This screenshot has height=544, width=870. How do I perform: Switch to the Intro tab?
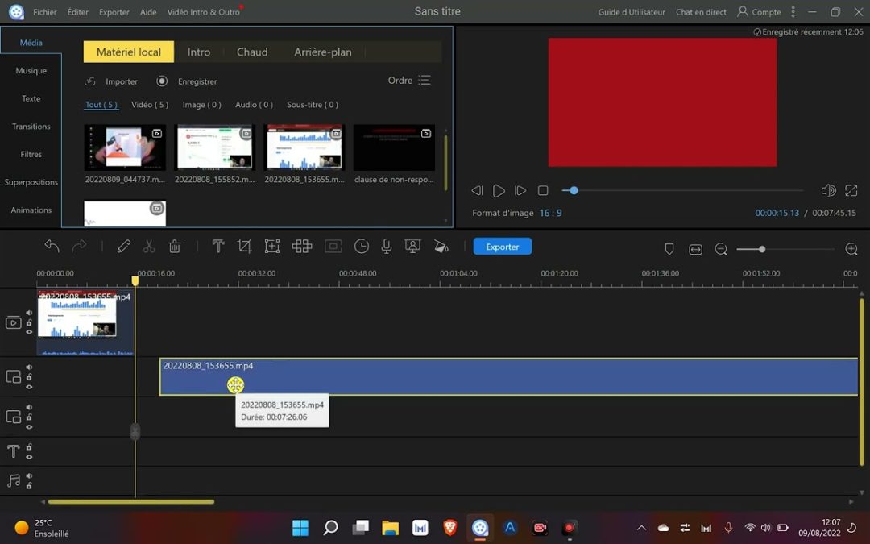[199, 52]
